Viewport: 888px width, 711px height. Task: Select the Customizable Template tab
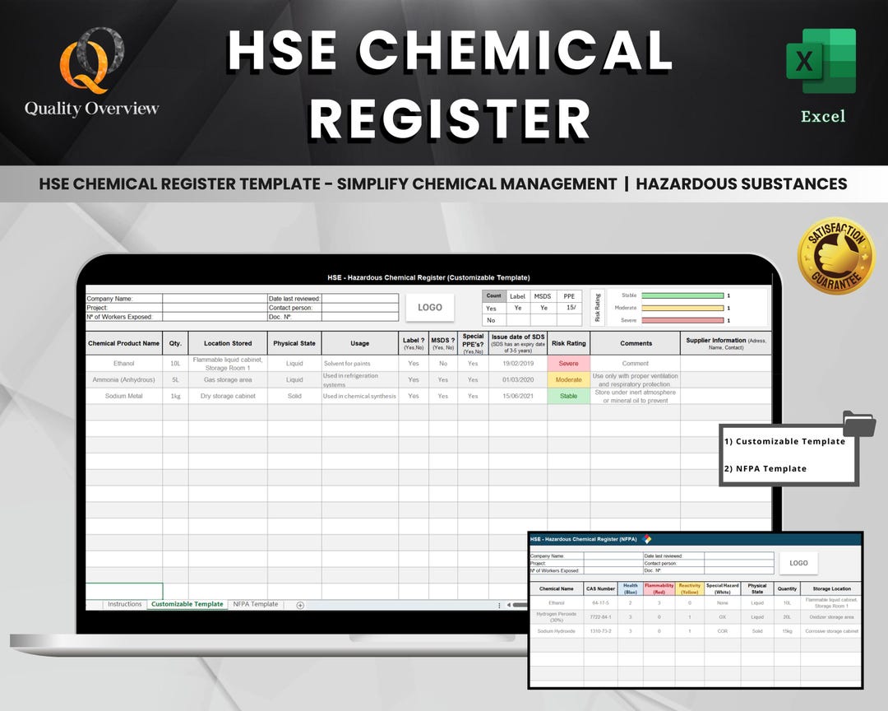(187, 604)
